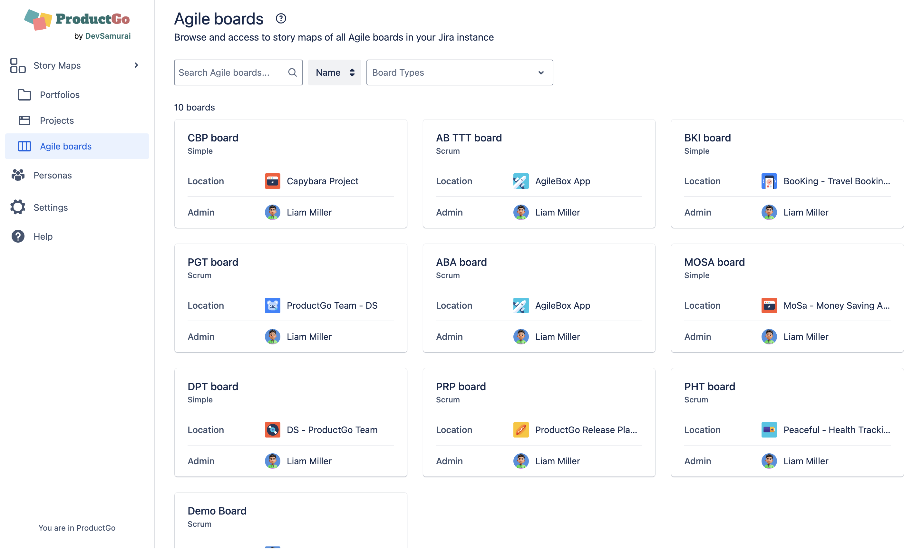Click the DevSamurai link under the logo

click(x=108, y=36)
